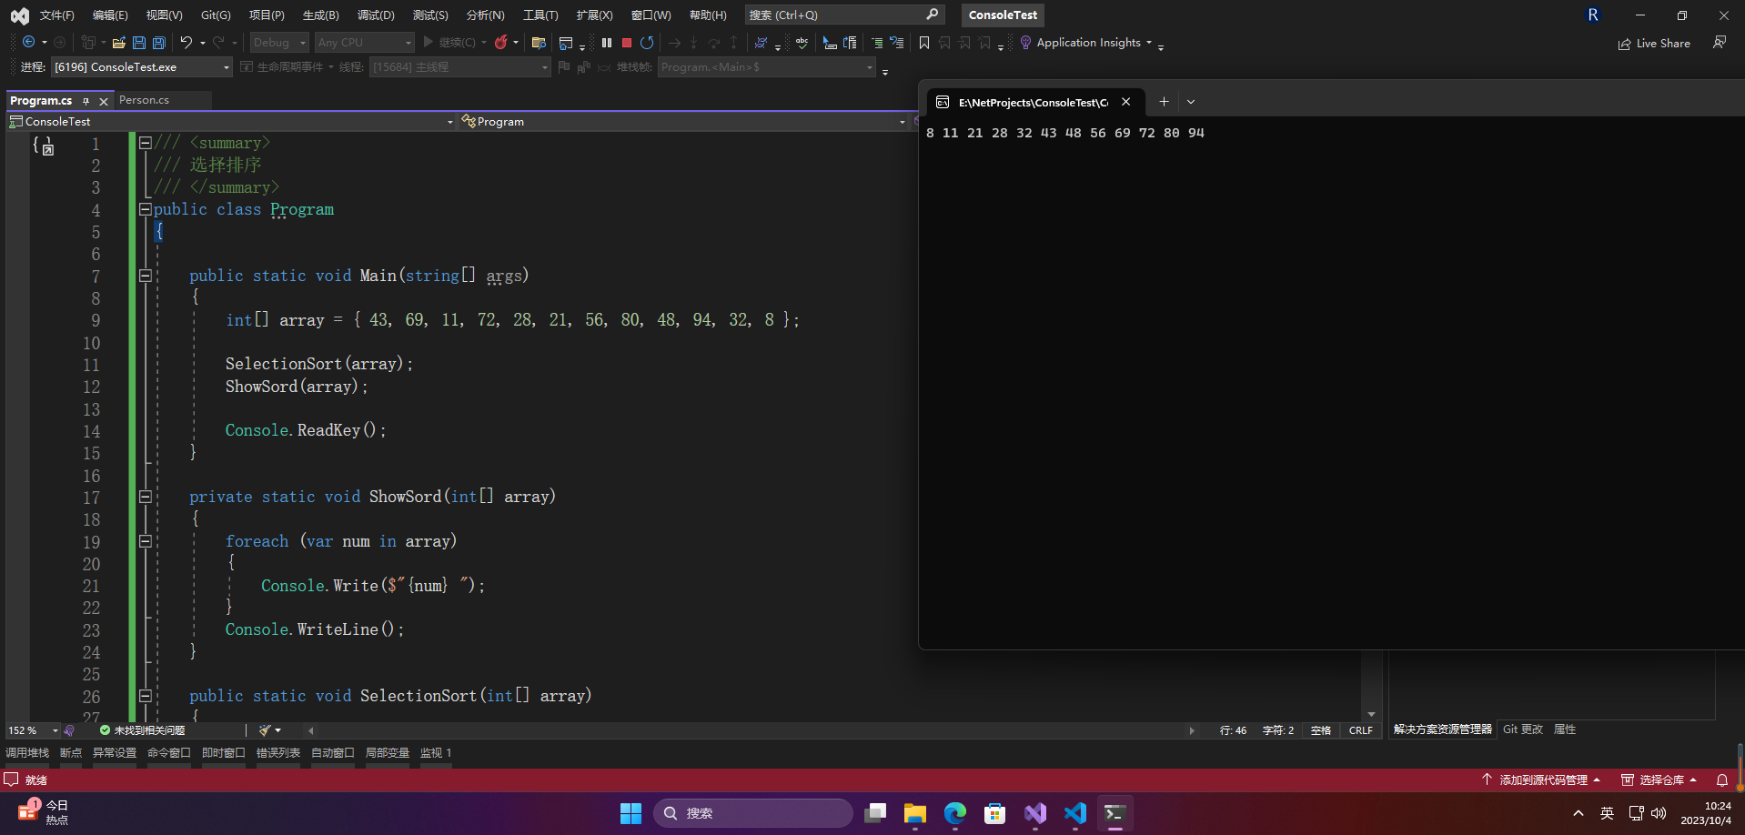Stop debugging with the red square
This screenshot has width=1745, height=835.
point(627,43)
